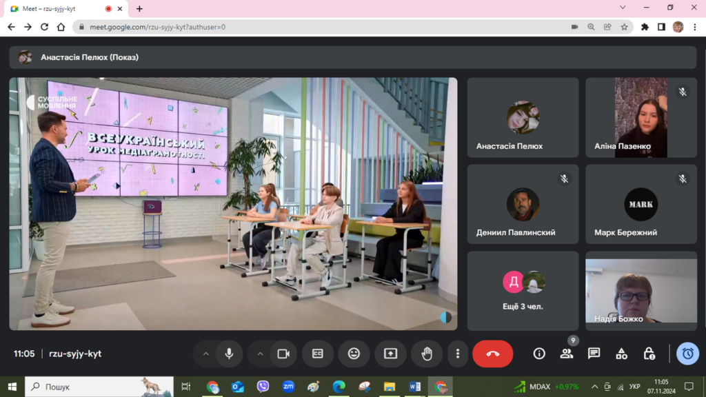The image size is (706, 397).
Task: Open MDAX stock widget on taskbar
Action: pyautogui.click(x=546, y=387)
